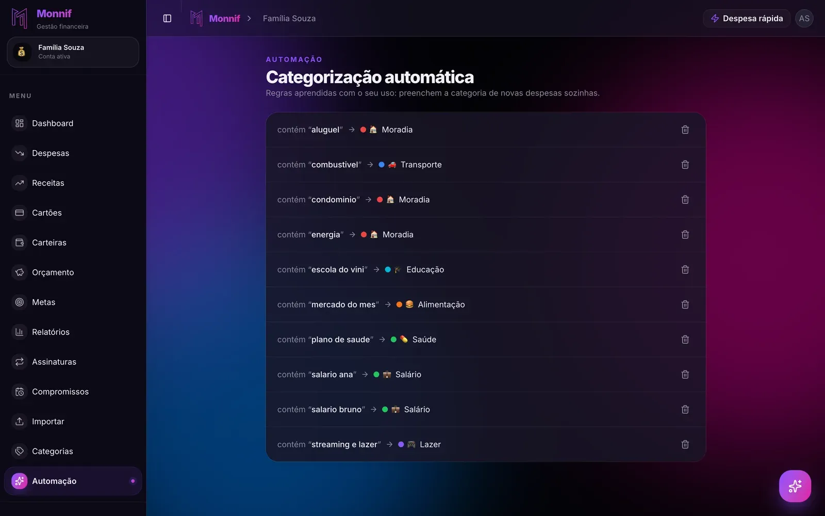Click the Despesa rápida button

(x=747, y=19)
